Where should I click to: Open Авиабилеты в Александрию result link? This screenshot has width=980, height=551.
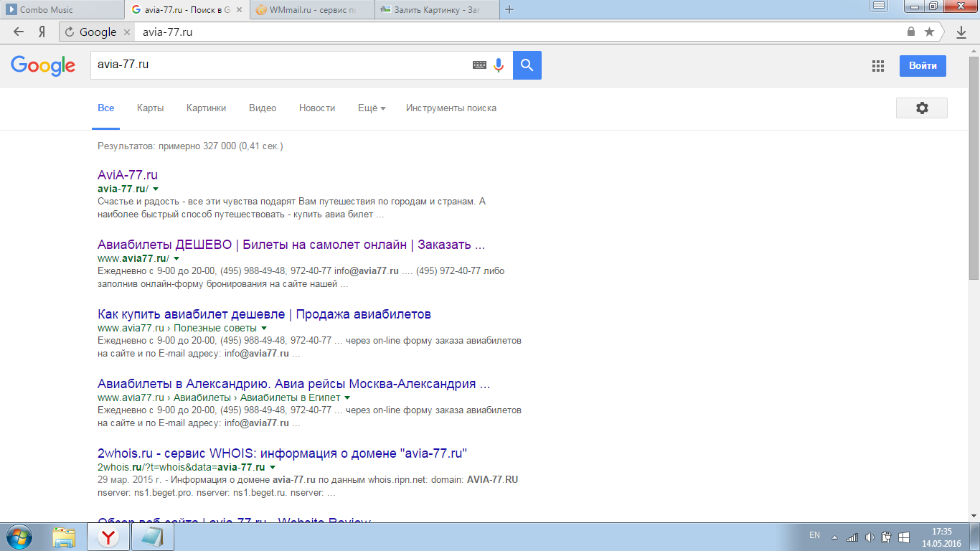point(294,384)
